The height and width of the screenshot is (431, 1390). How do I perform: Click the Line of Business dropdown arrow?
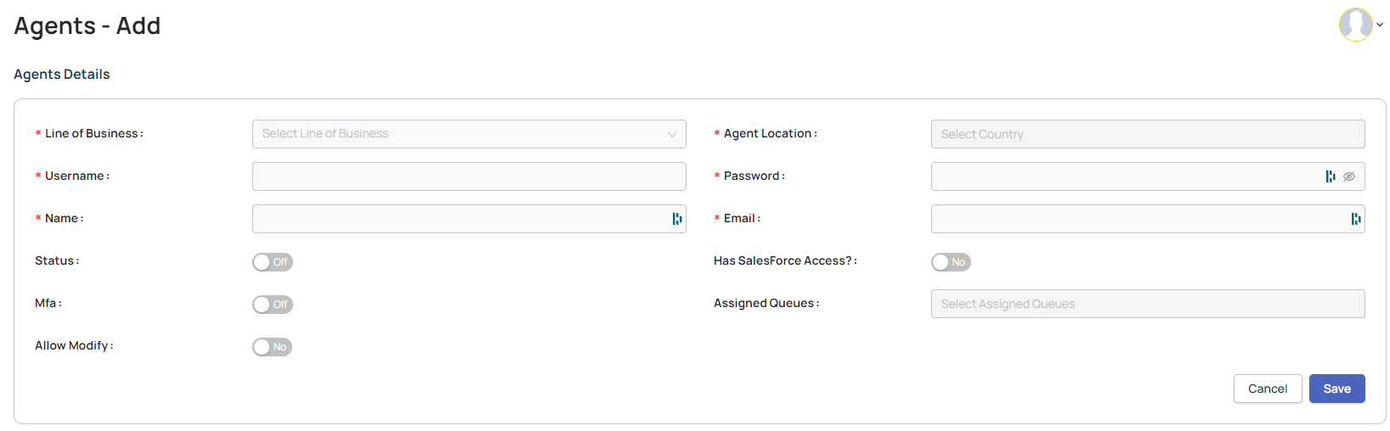(x=672, y=134)
